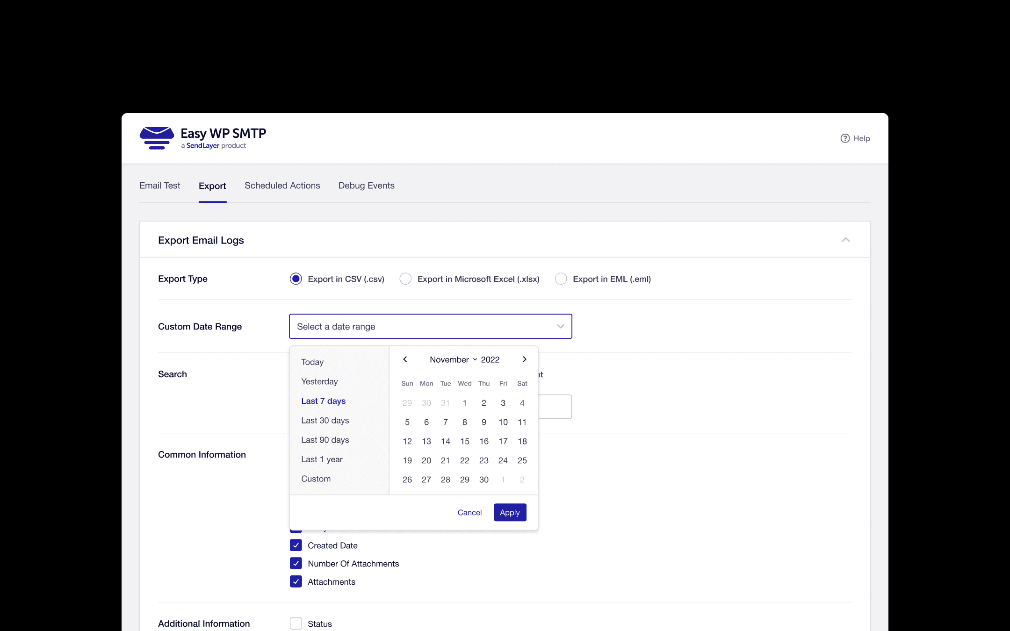Choose the Last 30 days preset
This screenshot has width=1010, height=631.
(x=325, y=420)
